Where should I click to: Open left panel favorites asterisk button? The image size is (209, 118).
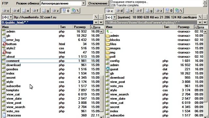96,23
